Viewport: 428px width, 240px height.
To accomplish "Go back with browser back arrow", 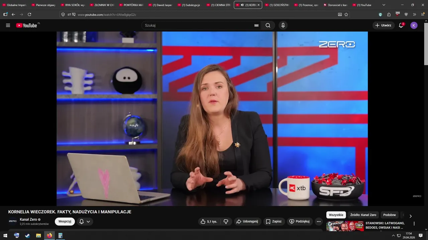I will [x=13, y=14].
